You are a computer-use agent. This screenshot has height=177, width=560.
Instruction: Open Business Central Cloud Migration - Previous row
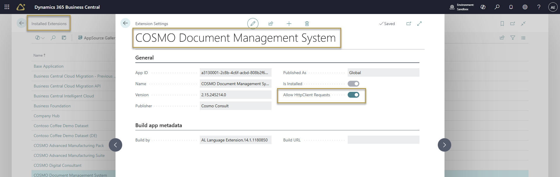point(74,76)
